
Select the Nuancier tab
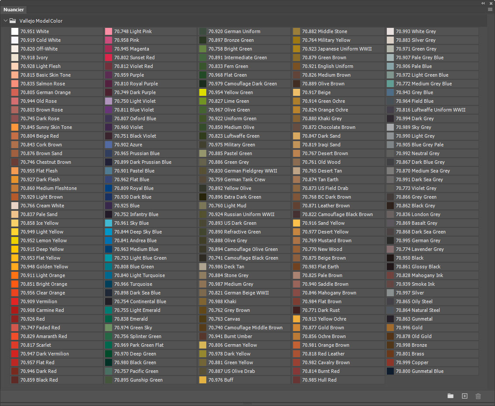[14, 10]
